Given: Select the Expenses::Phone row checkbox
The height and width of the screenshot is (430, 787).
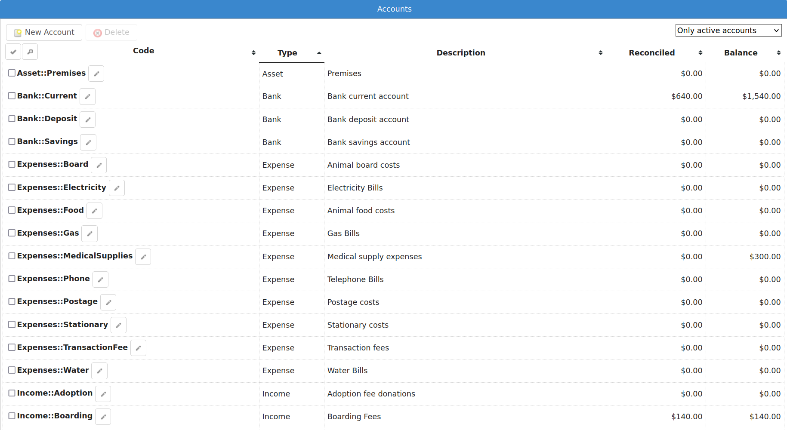Looking at the screenshot, I should coord(12,279).
